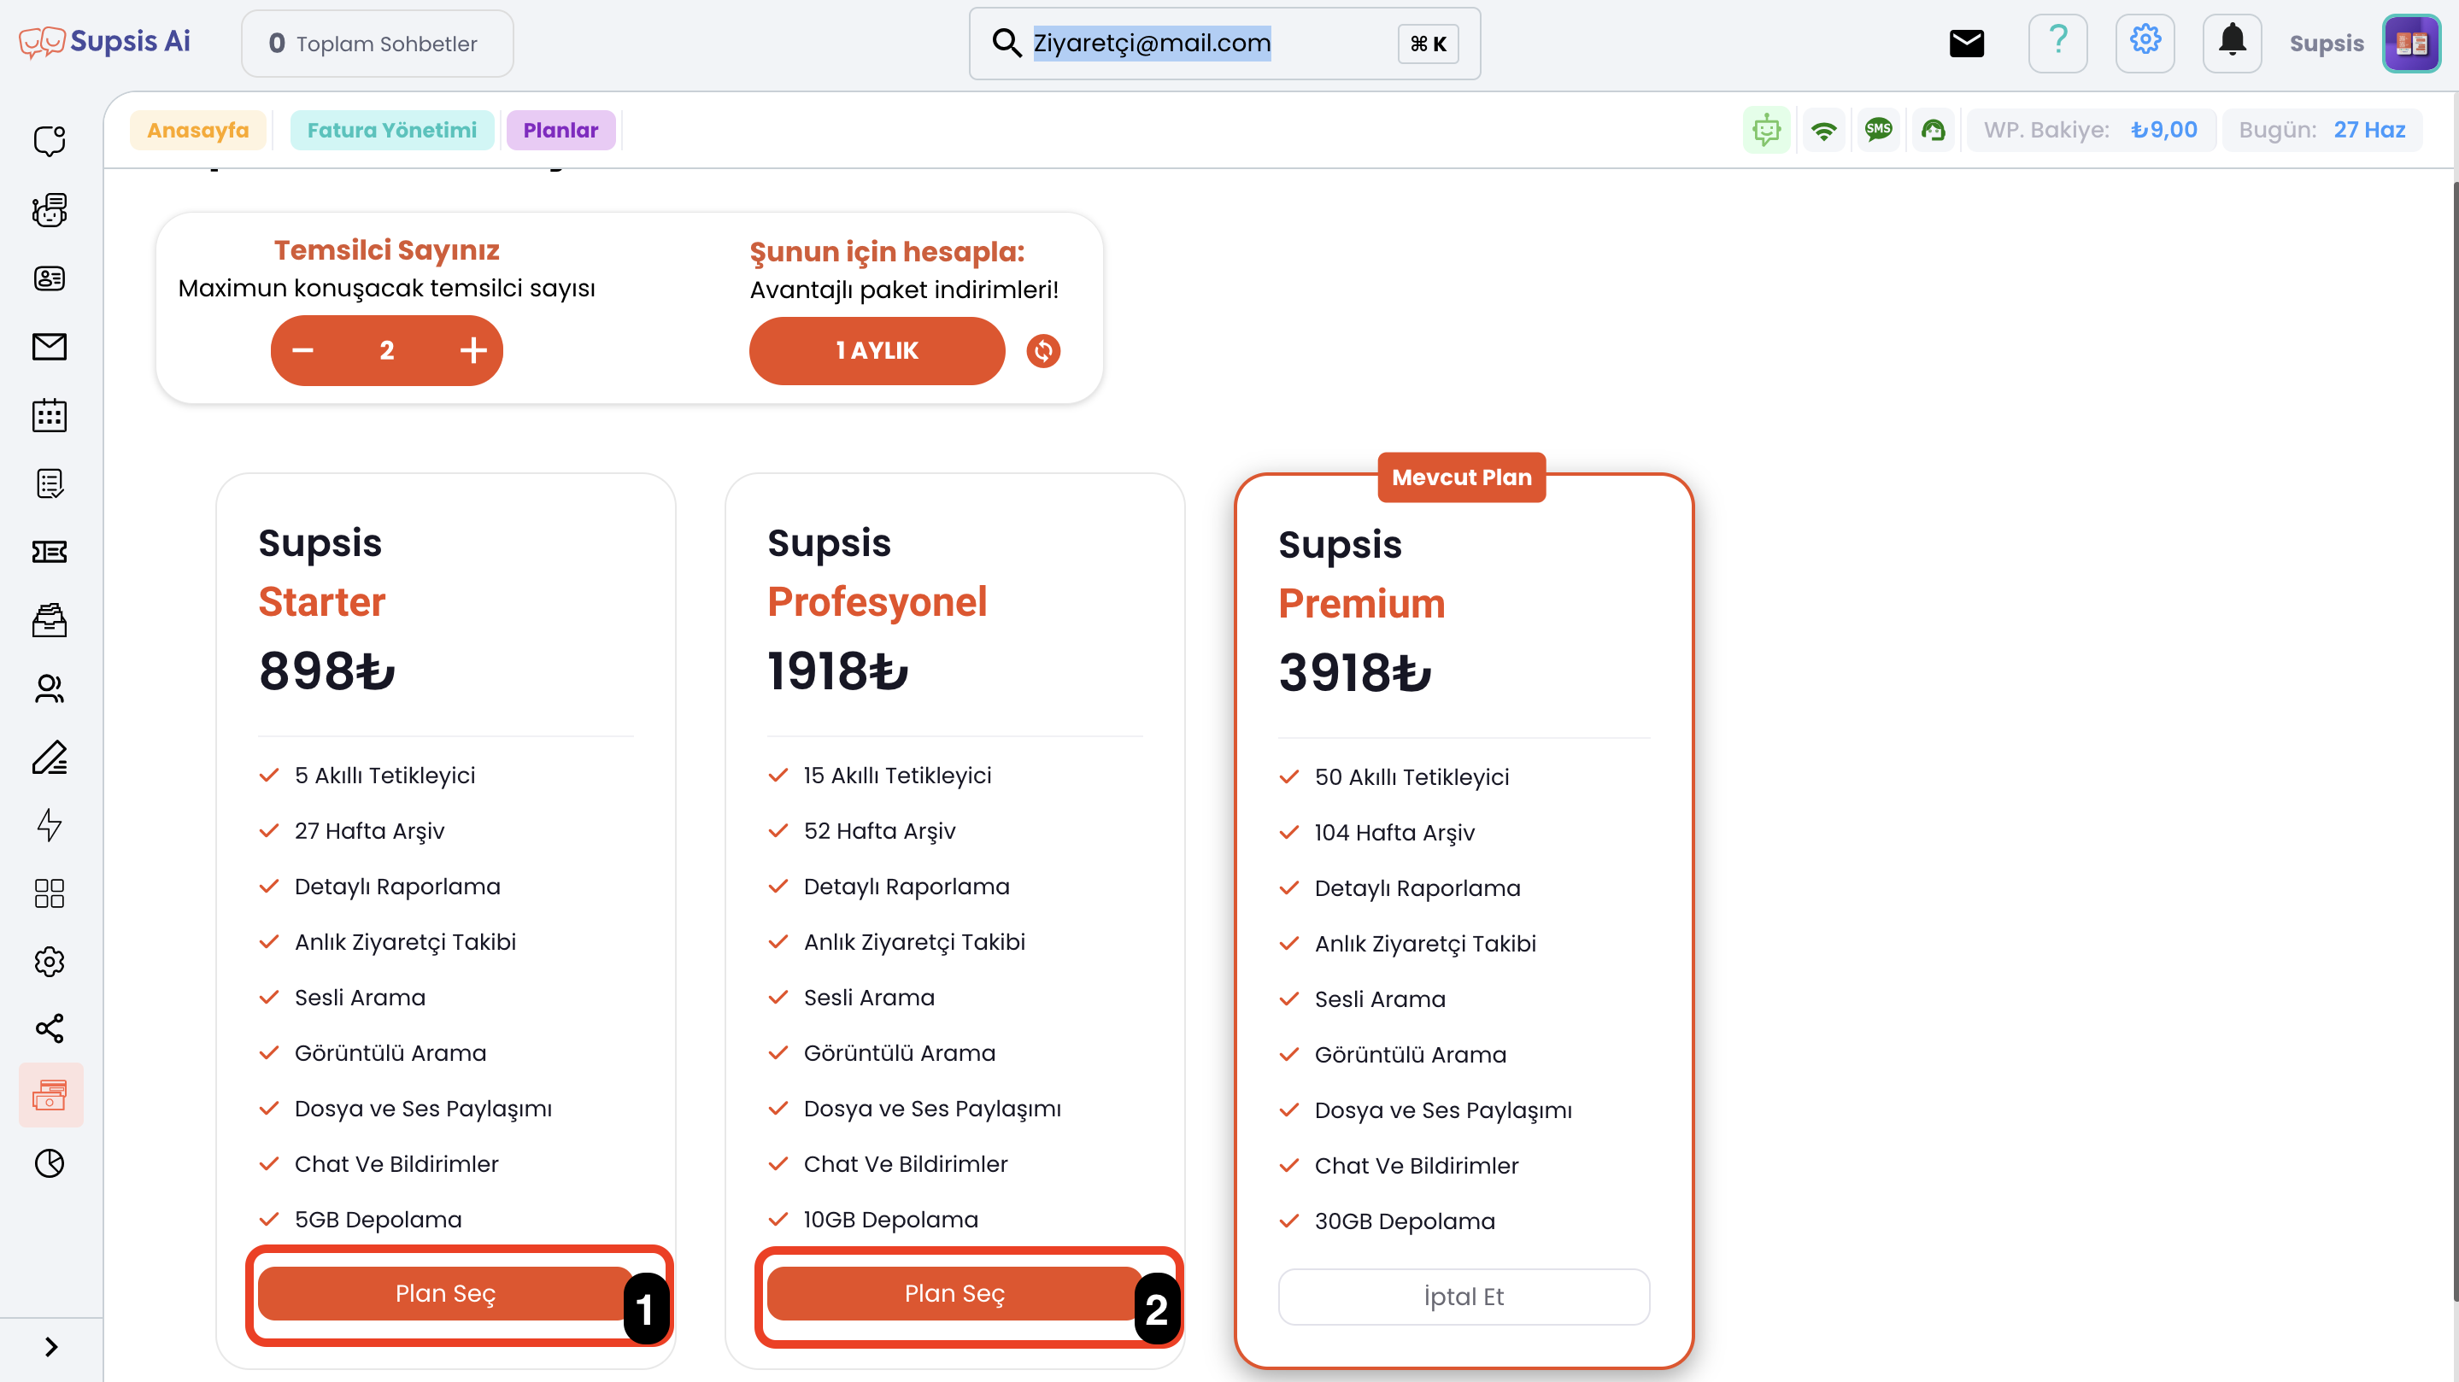Click '5GB Depolama' in Starter plan
This screenshot has height=1382, width=2459.
coord(378,1219)
